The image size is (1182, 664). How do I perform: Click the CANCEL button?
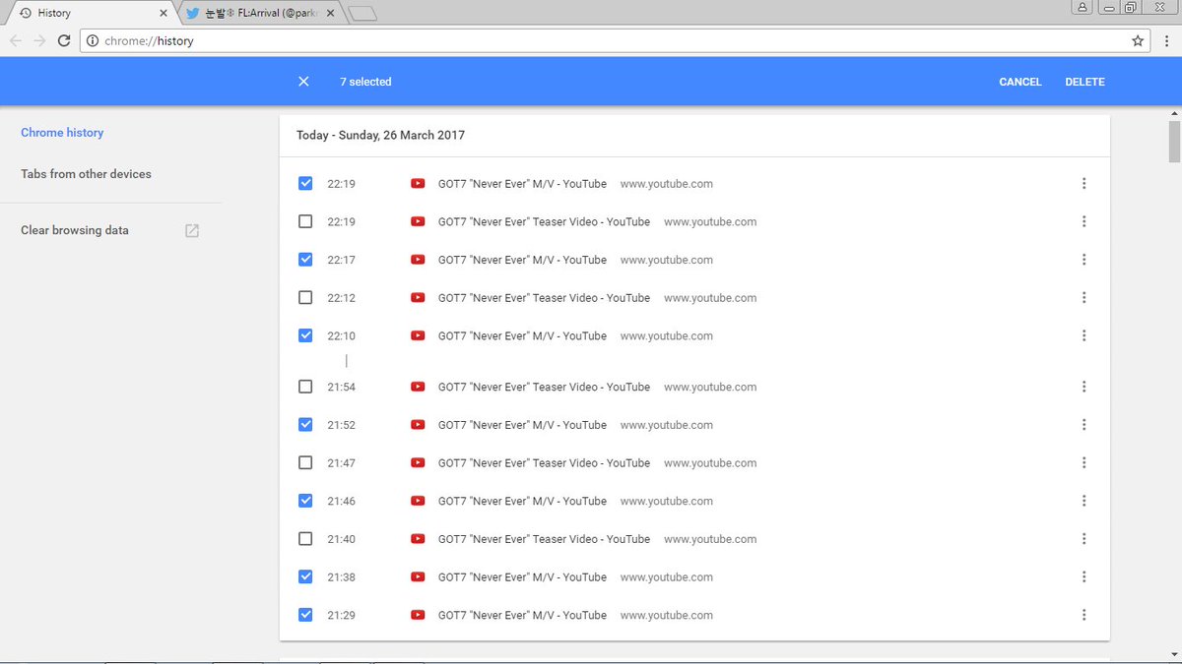[1020, 82]
